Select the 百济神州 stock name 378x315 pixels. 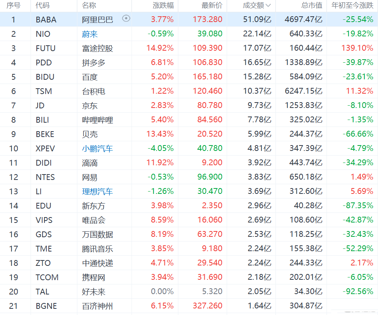[x=97, y=306]
